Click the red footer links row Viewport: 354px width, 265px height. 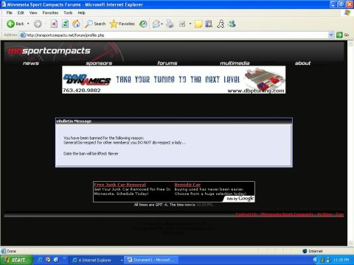[290, 214]
